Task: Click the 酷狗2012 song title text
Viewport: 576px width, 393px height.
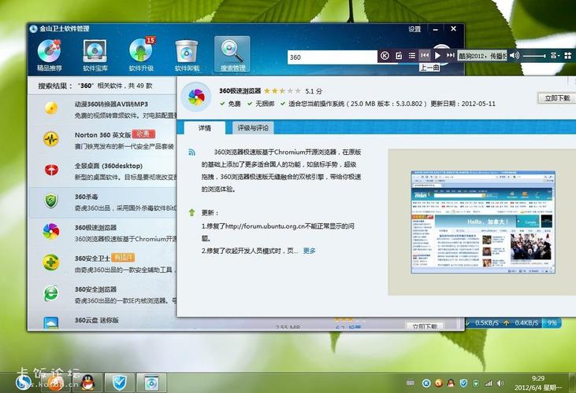Action: [482, 56]
